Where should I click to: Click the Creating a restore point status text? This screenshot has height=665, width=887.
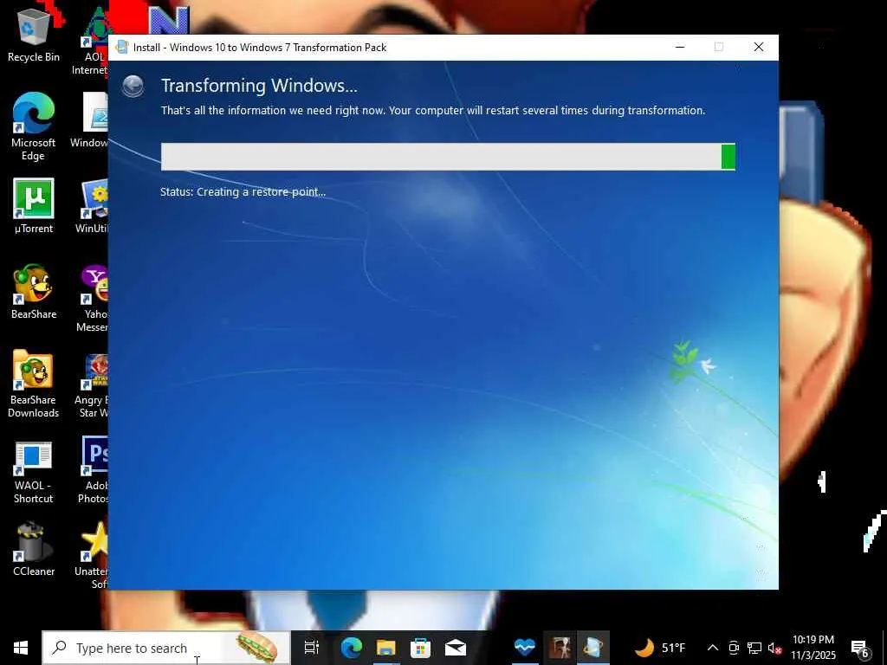pyautogui.click(x=243, y=192)
